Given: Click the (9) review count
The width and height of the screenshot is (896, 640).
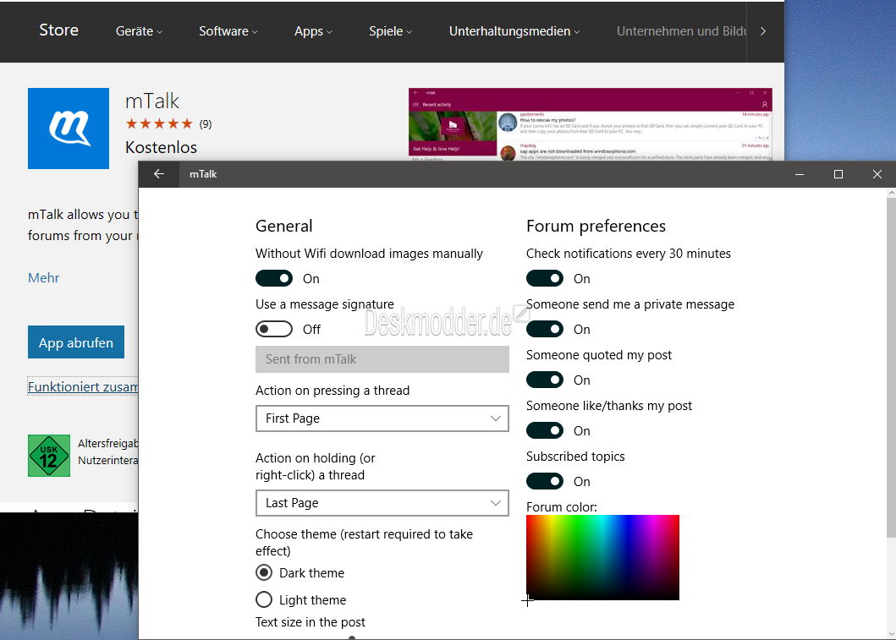Looking at the screenshot, I should tap(205, 124).
